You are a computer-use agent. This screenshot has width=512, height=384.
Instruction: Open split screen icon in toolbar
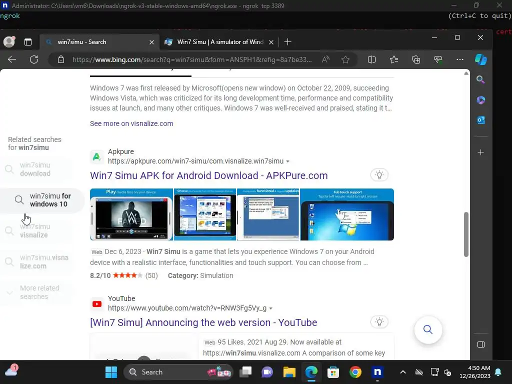[371, 59]
